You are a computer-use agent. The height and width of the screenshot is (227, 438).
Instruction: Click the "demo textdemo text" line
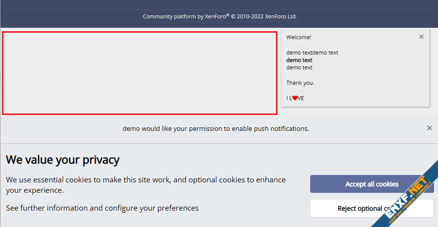pyautogui.click(x=312, y=53)
